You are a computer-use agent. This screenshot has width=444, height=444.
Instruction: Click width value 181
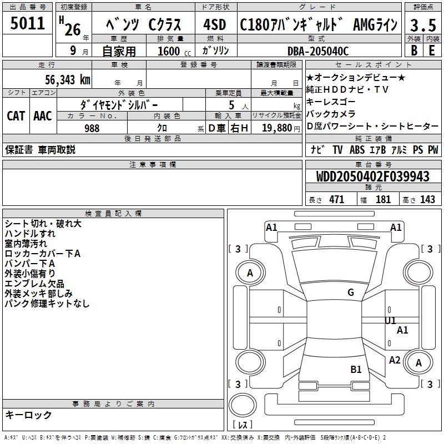[x=383, y=199]
